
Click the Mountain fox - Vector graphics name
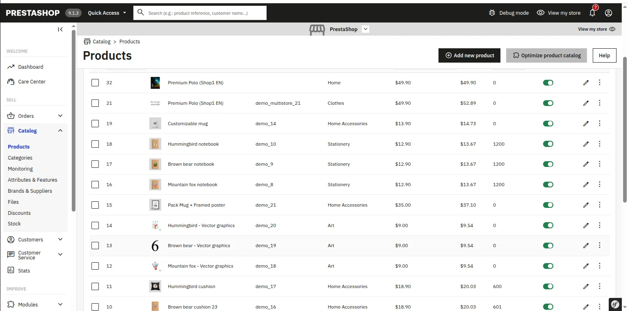[x=201, y=266]
